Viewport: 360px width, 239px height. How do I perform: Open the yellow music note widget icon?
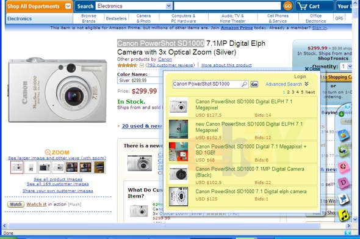pos(344,215)
